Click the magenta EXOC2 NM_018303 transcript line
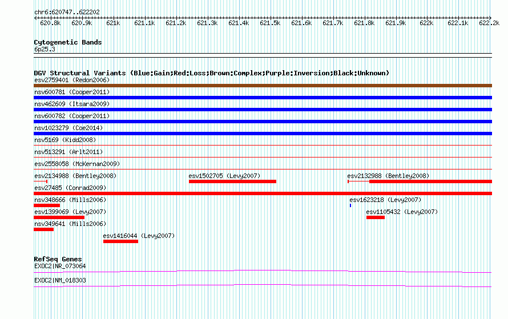508x319 pixels. click(x=263, y=286)
